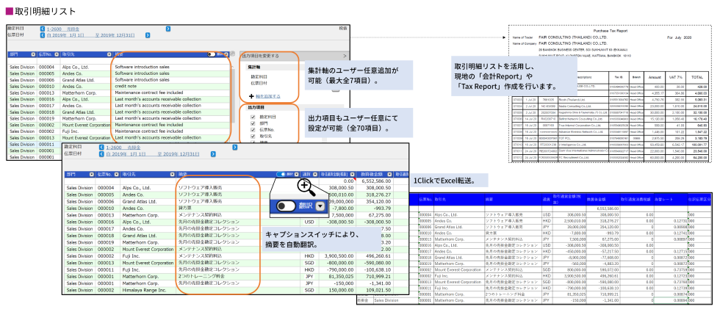Click 3,900,500.00 HKD amount in front window
Screen dimensions: 720x312
coord(336,255)
